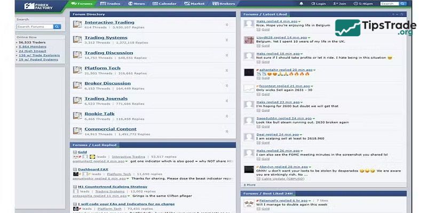This screenshot has height=213, width=427.
Task: Go to the News tab
Action: [x=137, y=4]
